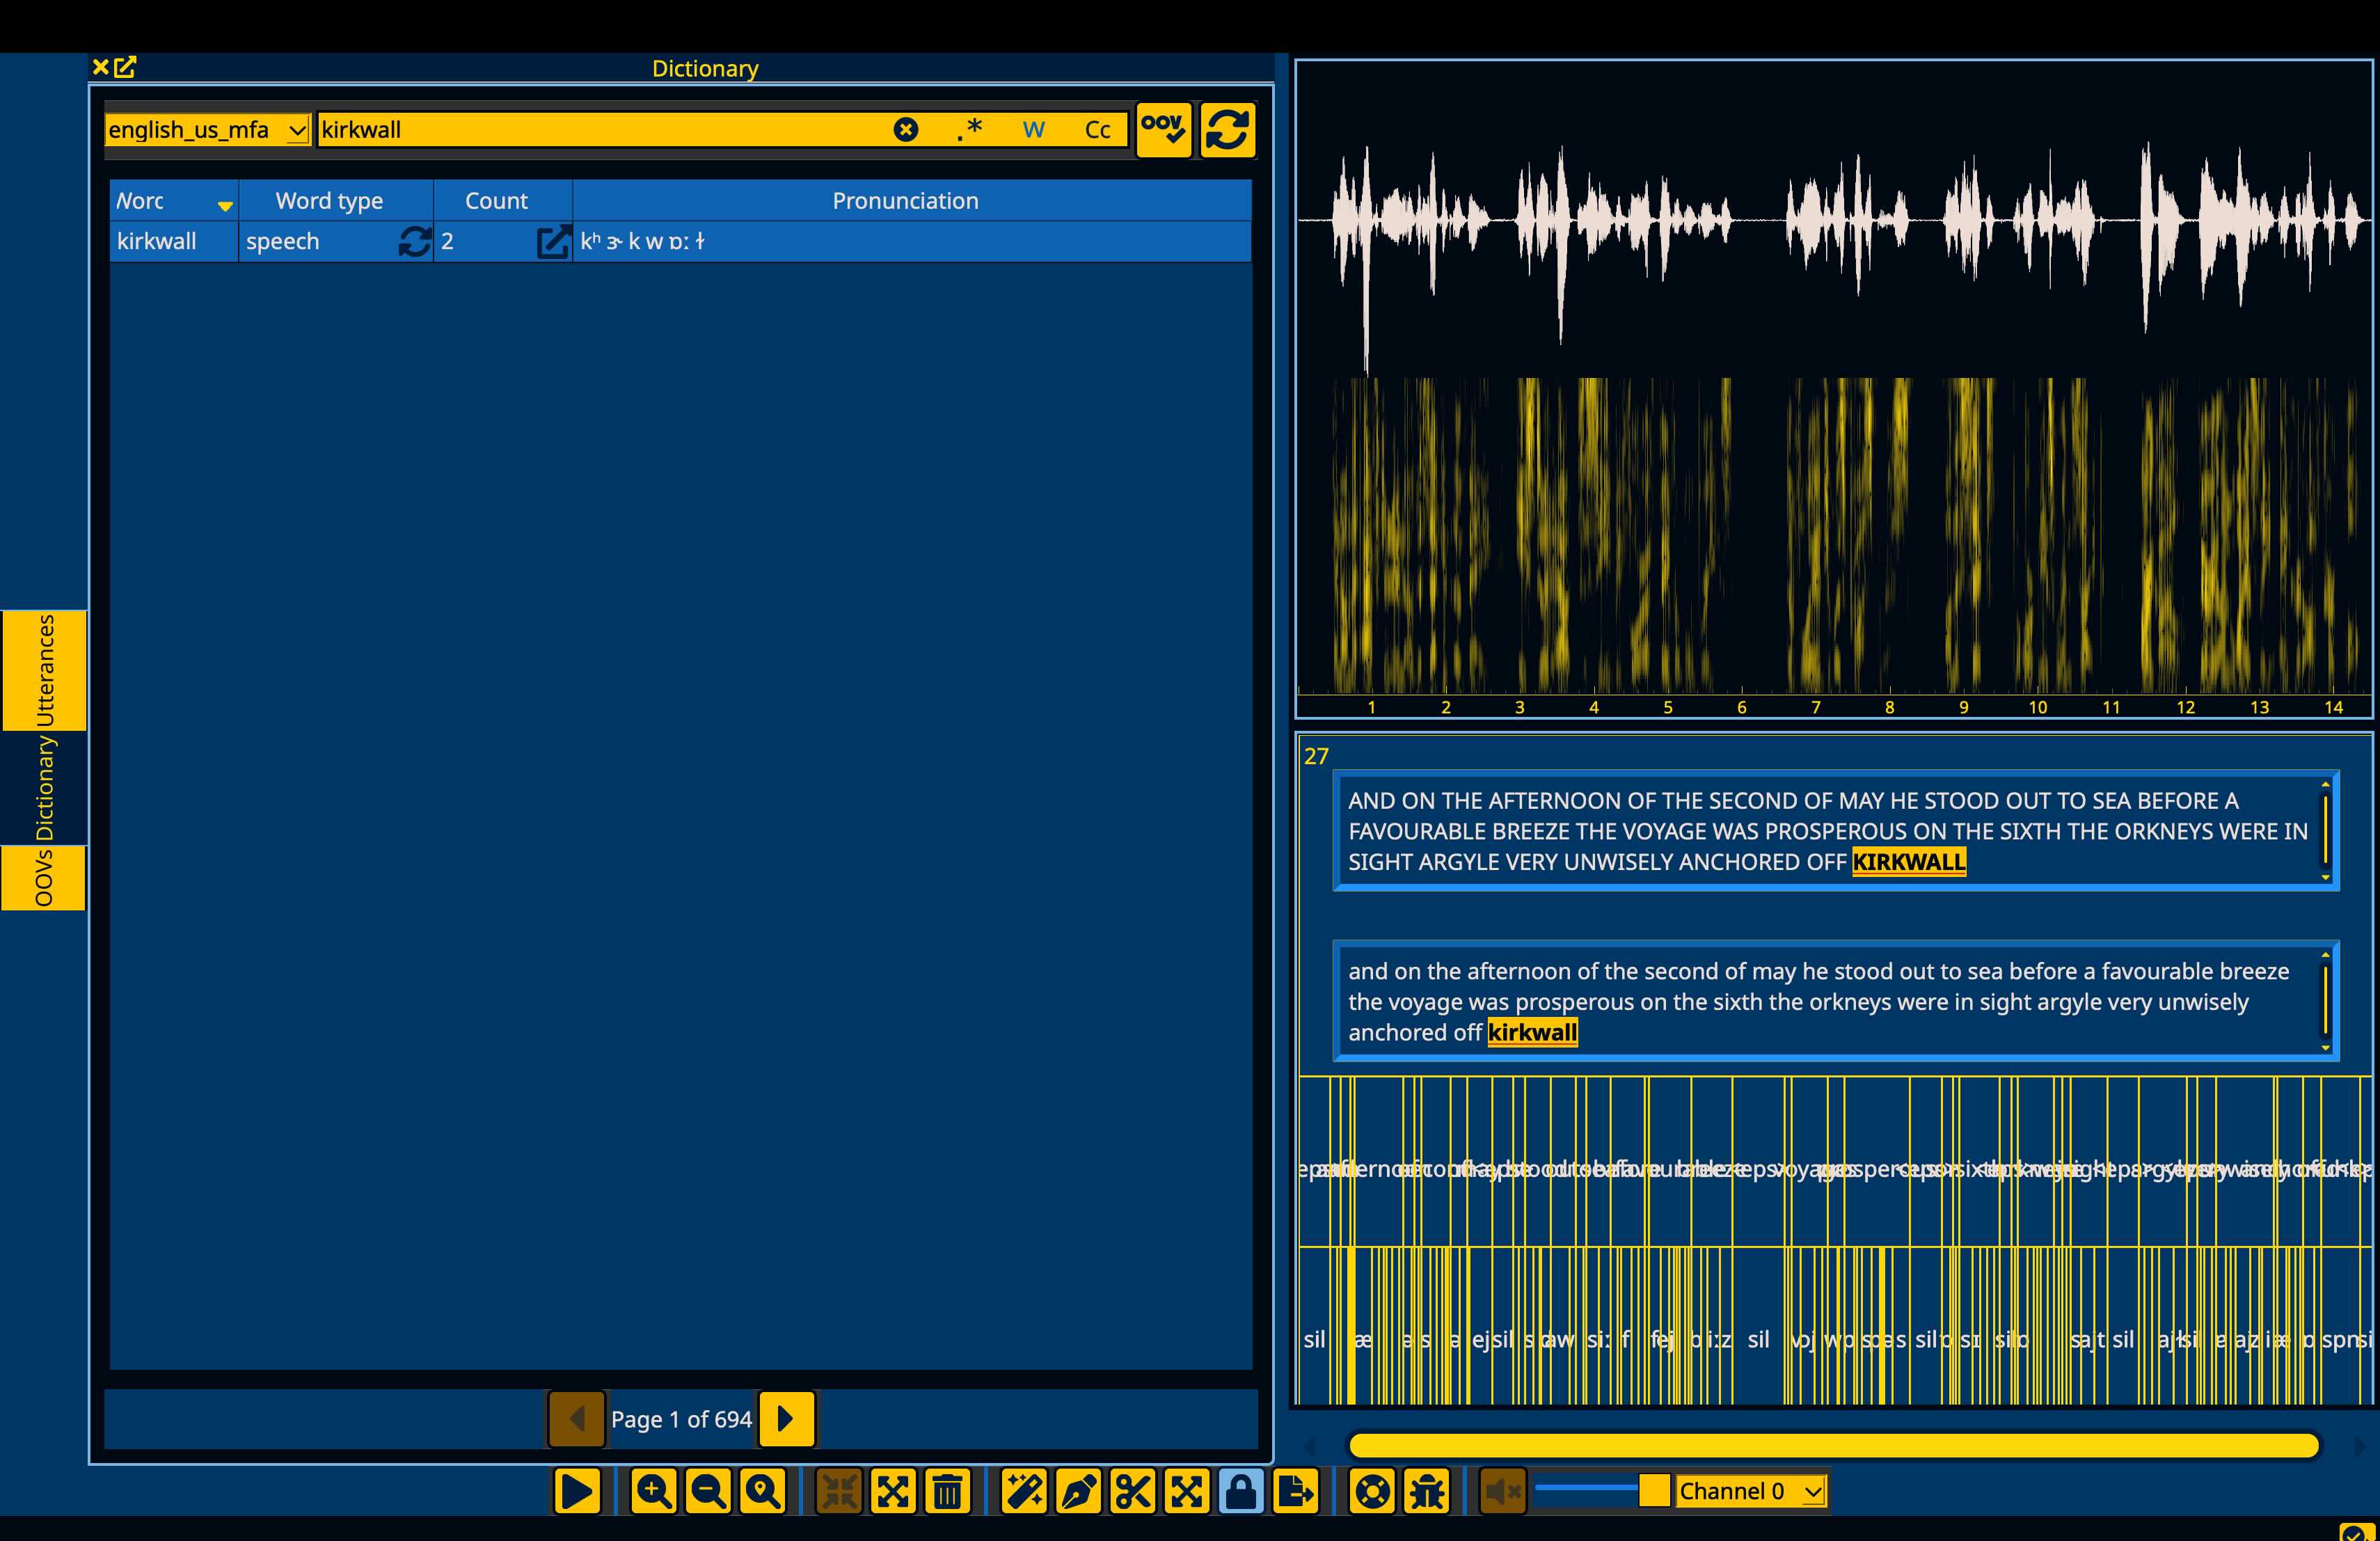Switch to the Utterances side tab

pyautogui.click(x=44, y=670)
